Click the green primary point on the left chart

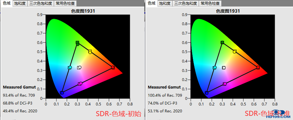pyautogui.click(x=77, y=43)
